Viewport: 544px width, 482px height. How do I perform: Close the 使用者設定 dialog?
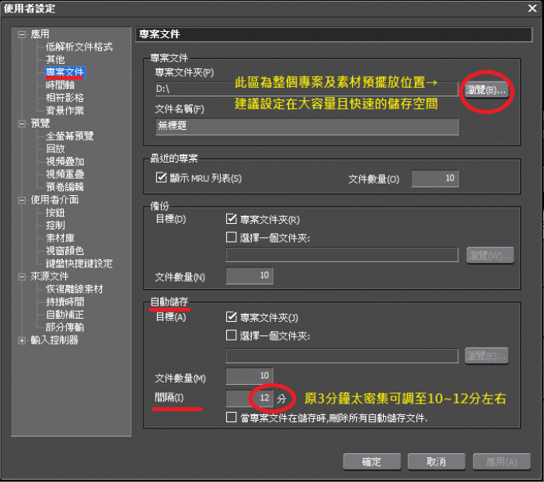pos(532,9)
